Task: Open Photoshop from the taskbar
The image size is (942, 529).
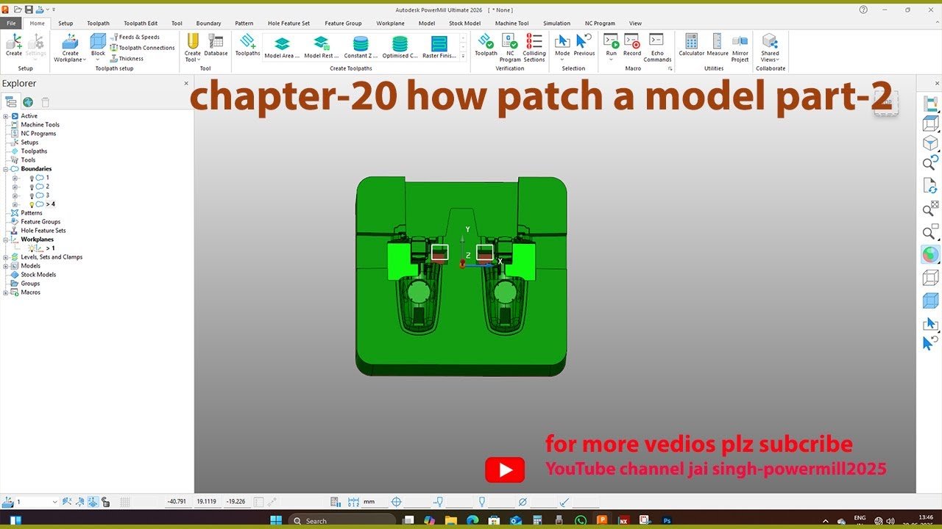Action: click(x=667, y=520)
